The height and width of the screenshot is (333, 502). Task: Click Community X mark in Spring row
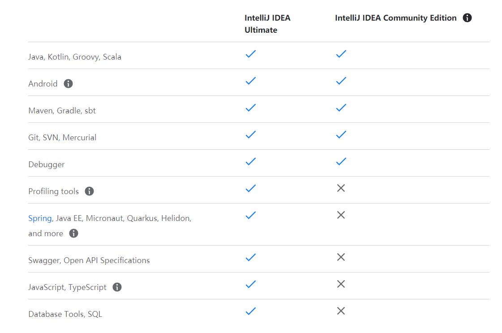341,215
